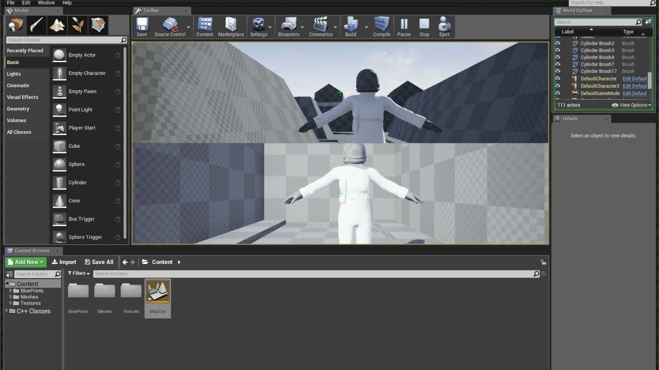Select the Cone primitive icon
Image resolution: width=659 pixels, height=370 pixels.
click(60, 200)
